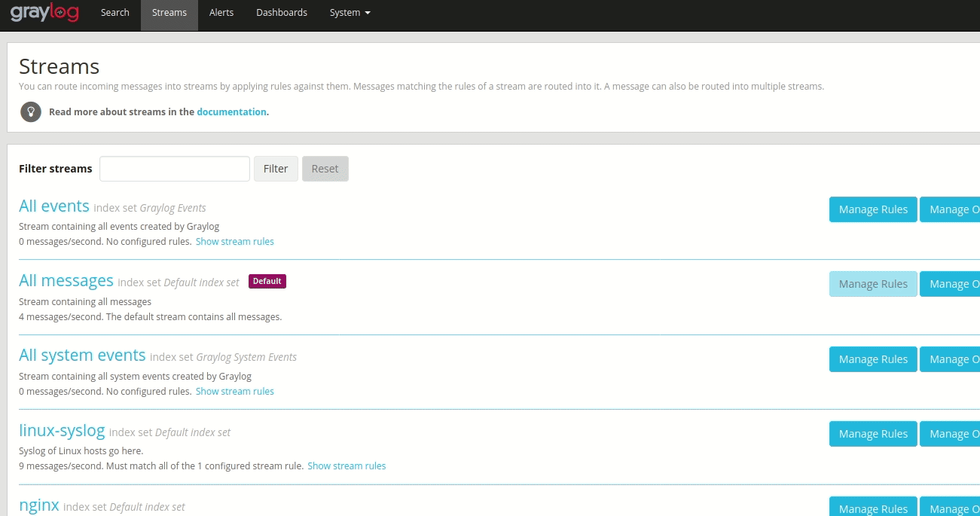Manage Rules for linux-syslog stream

[x=873, y=434]
